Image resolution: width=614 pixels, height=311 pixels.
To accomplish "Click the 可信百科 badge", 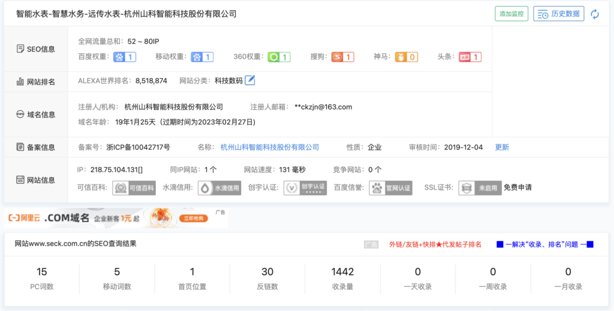I will (134, 188).
